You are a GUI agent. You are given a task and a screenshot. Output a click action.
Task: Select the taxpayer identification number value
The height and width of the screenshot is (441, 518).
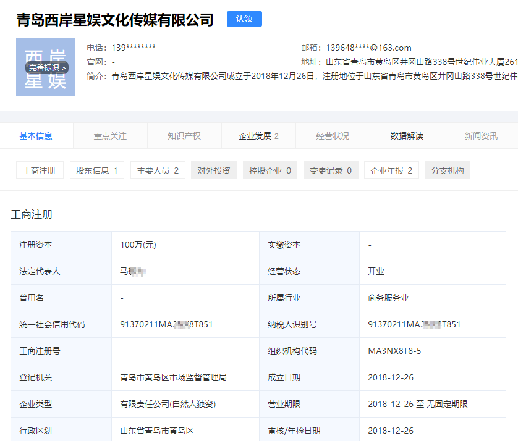click(414, 324)
